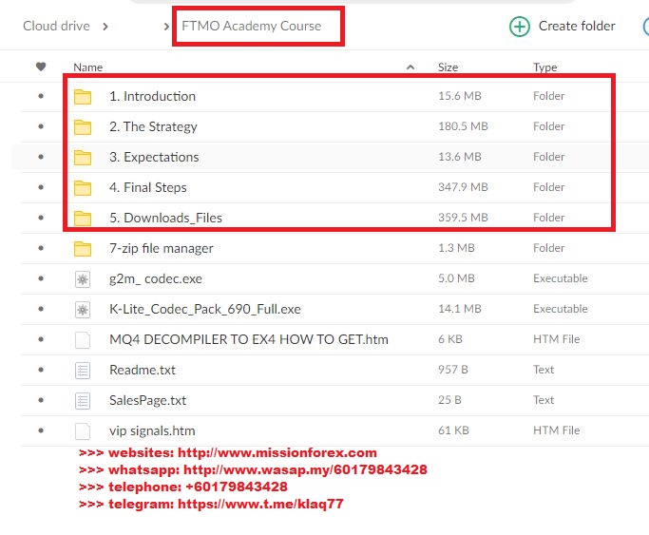
Task: Open FTMO Academy Course breadcrumb
Action: click(251, 26)
